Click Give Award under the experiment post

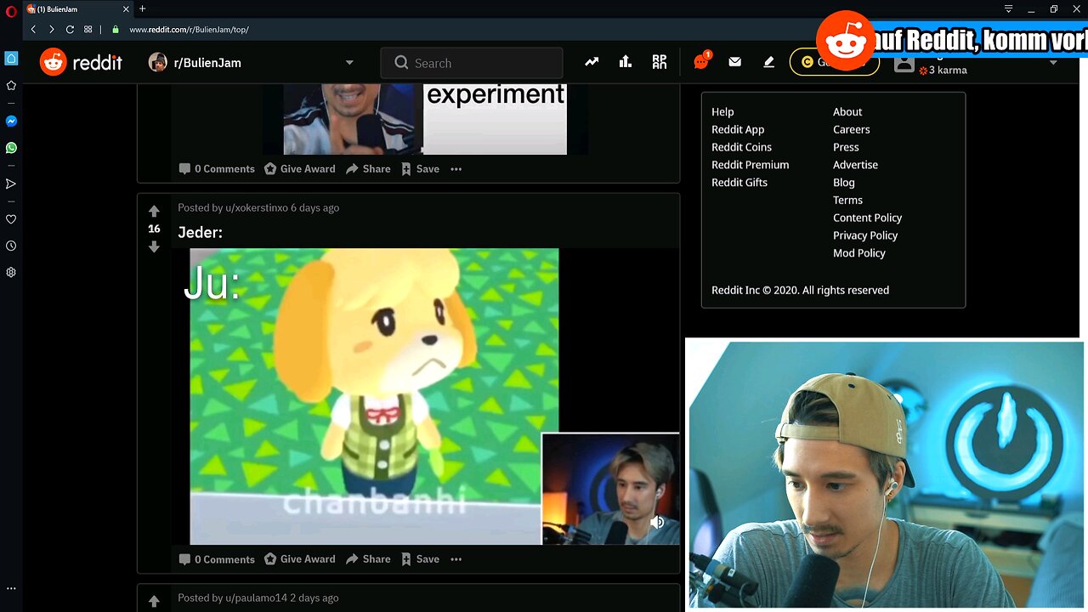point(299,169)
